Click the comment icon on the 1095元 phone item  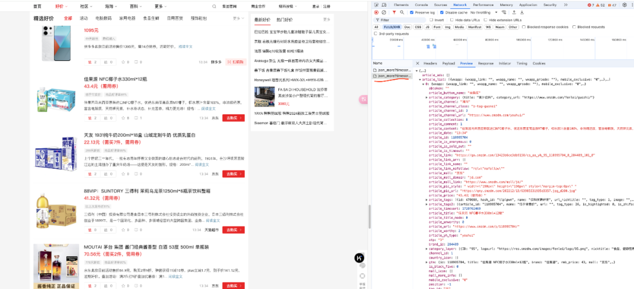tap(136, 62)
